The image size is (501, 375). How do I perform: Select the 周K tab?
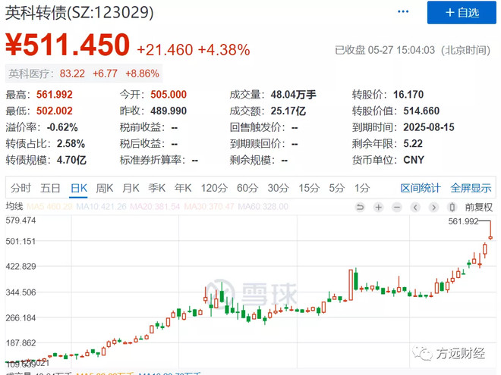pyautogui.click(x=105, y=188)
